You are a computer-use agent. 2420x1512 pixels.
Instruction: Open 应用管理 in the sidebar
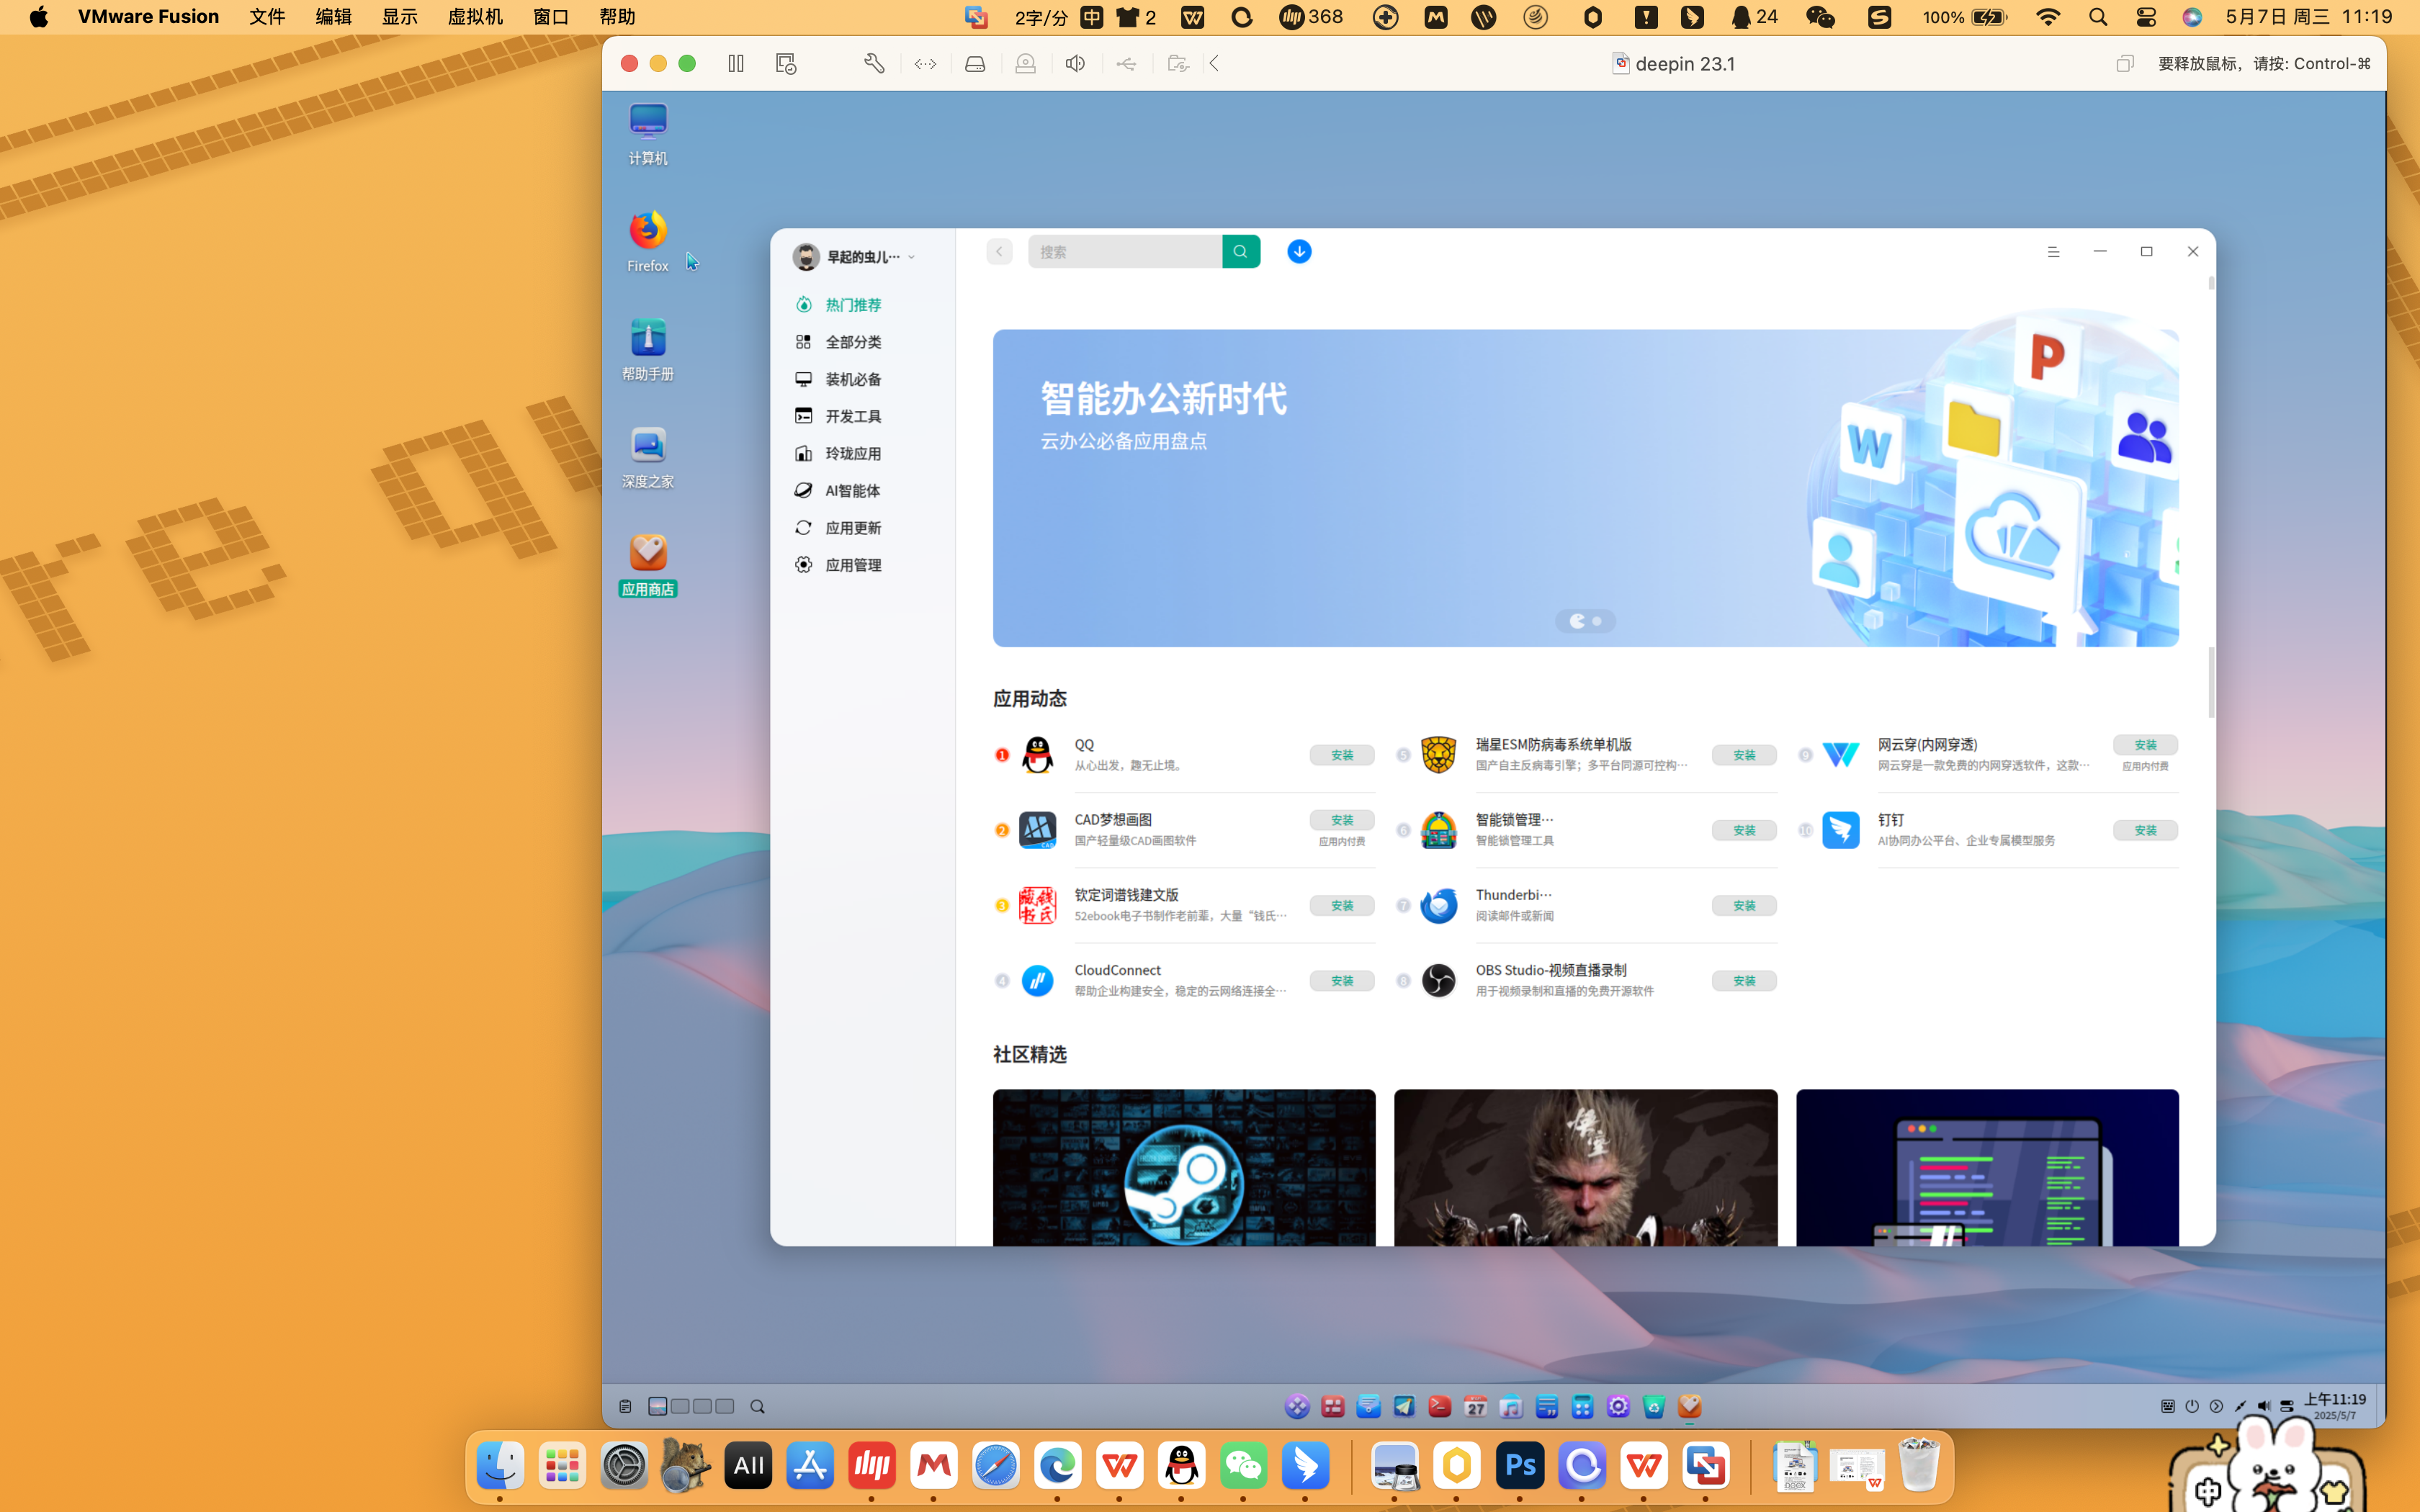853,565
